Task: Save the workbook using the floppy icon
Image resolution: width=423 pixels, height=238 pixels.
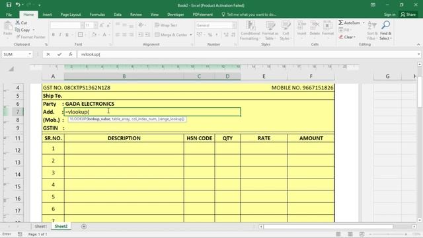Action: [9, 5]
